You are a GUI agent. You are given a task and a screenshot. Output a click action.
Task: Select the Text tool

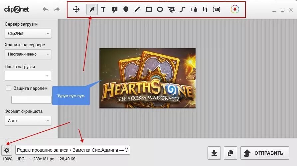pyautogui.click(x=103, y=9)
